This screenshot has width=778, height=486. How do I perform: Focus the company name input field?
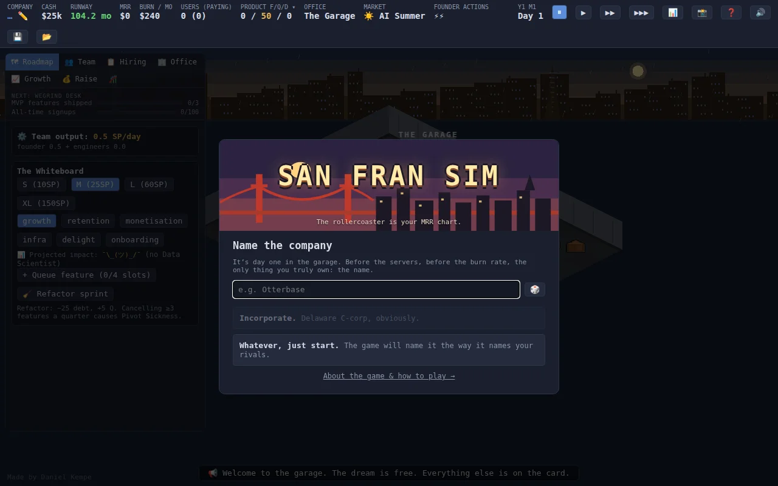pos(376,289)
